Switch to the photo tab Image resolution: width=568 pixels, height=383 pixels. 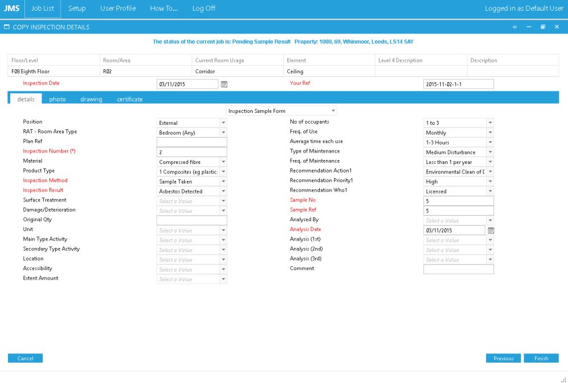tap(57, 99)
